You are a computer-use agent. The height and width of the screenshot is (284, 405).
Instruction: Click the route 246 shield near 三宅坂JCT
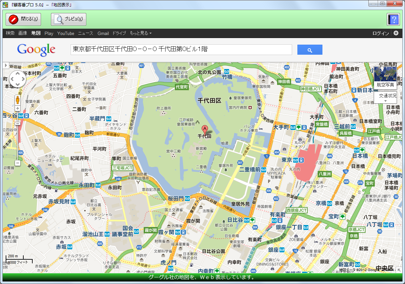tap(118, 179)
